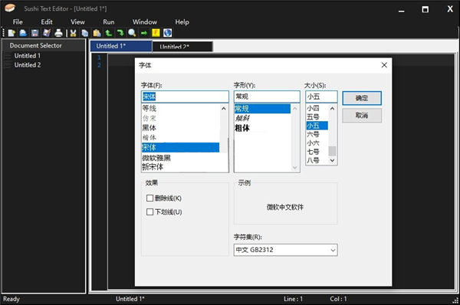
Task: Close the 字体 font dialog with X
Action: click(384, 65)
